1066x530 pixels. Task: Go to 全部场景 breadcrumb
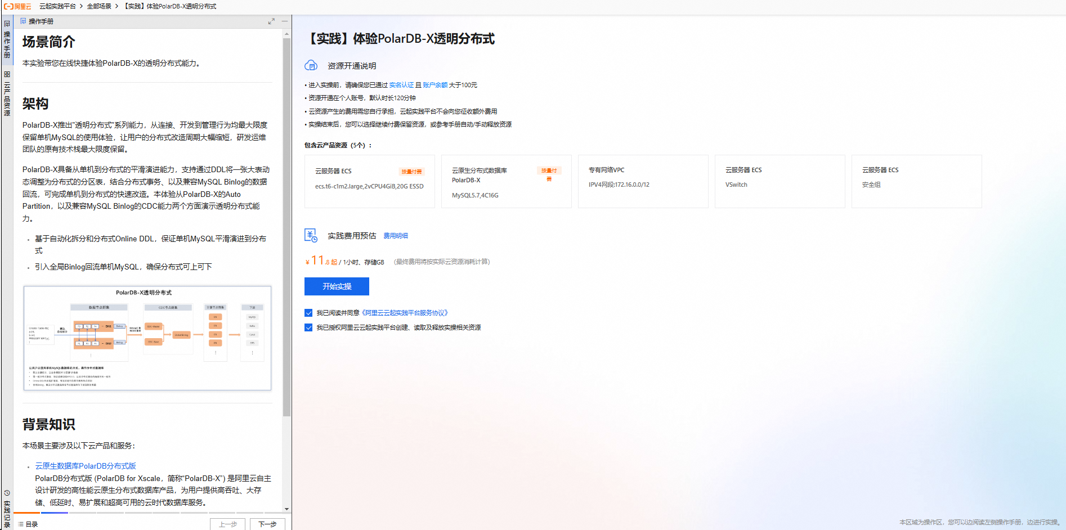99,6
